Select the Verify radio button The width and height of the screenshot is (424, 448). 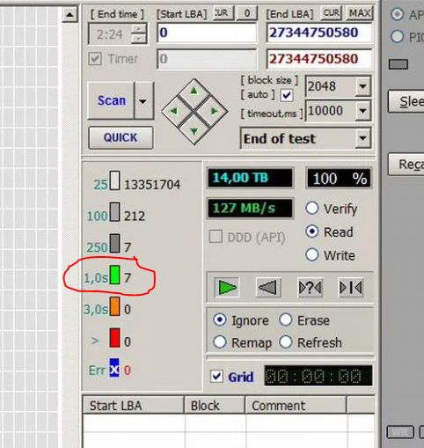coord(311,209)
